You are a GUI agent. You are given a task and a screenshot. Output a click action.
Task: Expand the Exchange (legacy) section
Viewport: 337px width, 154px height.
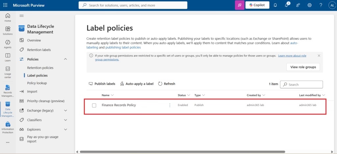click(x=65, y=110)
